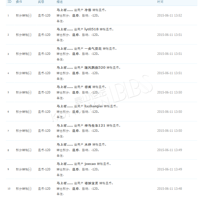This screenshot has height=197, width=203.
Task: Click the 时间 column header
Action: (160, 2)
